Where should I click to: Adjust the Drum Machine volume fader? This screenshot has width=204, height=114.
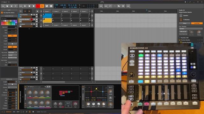[x=28, y=17]
